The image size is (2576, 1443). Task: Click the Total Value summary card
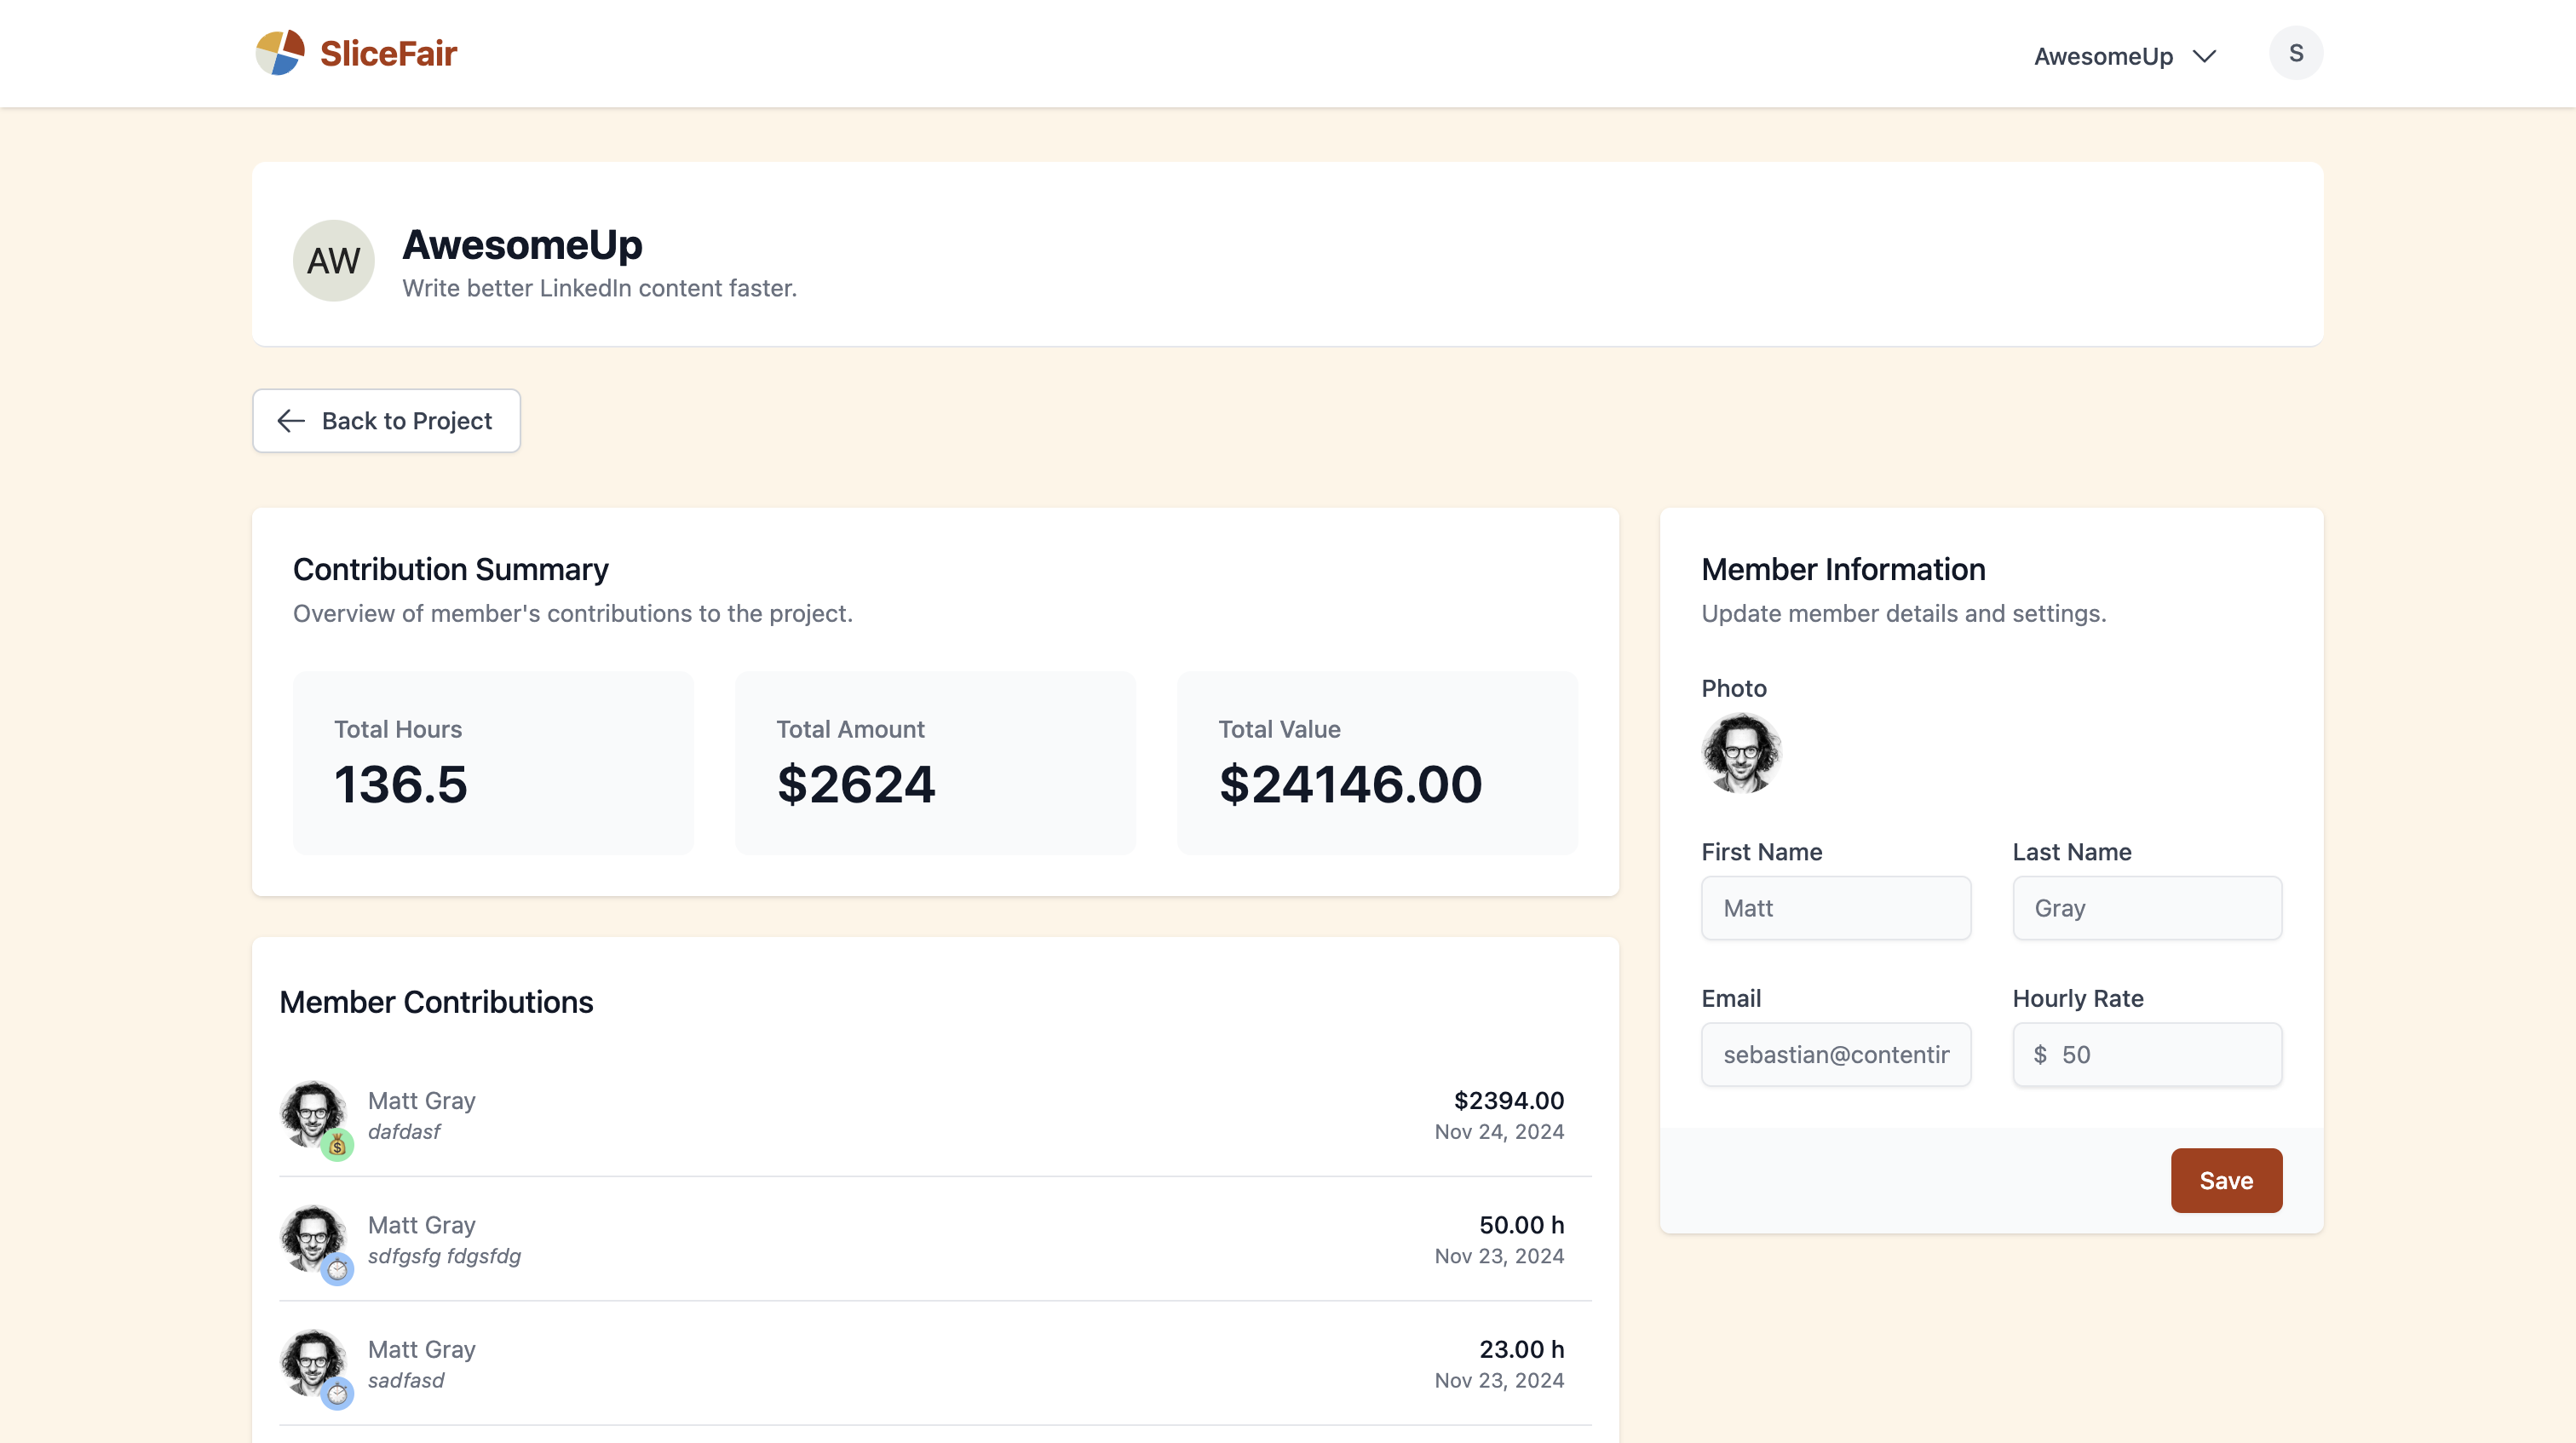[1376, 762]
